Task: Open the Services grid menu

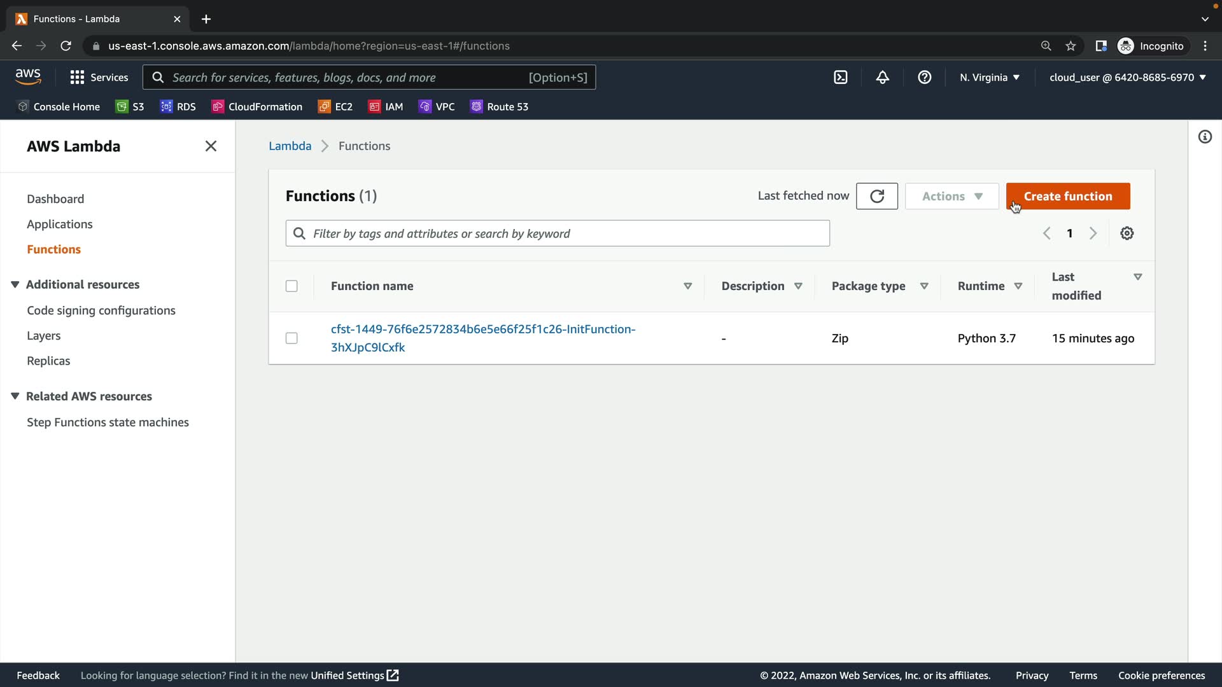Action: tap(99, 77)
